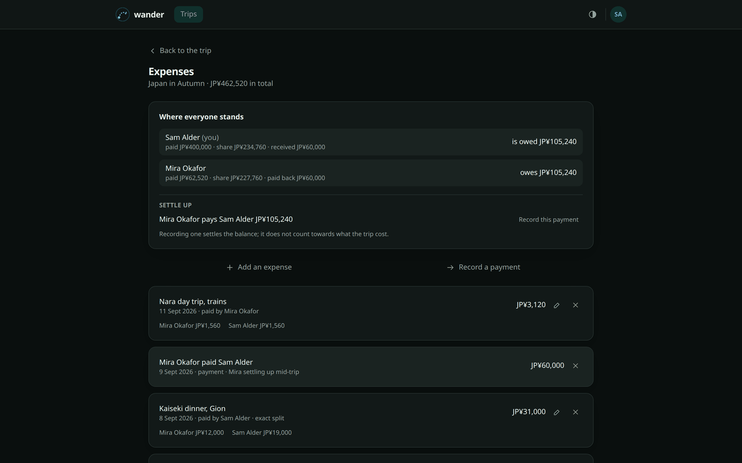Go back to the trip
Image resolution: width=742 pixels, height=463 pixels.
[x=180, y=50]
